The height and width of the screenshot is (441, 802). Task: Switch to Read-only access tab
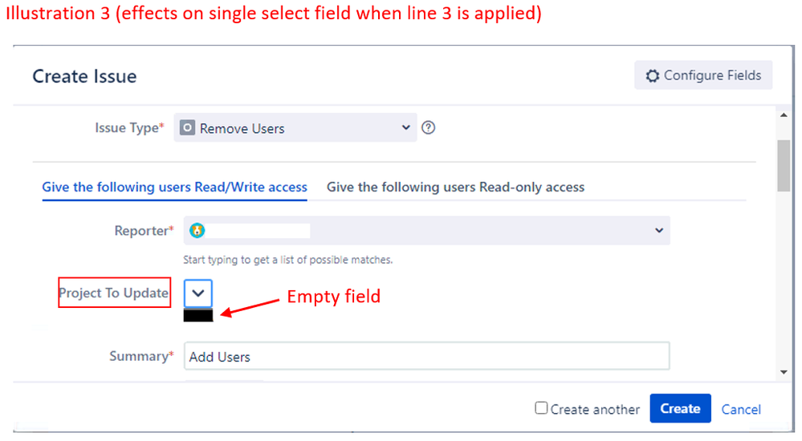(x=455, y=187)
